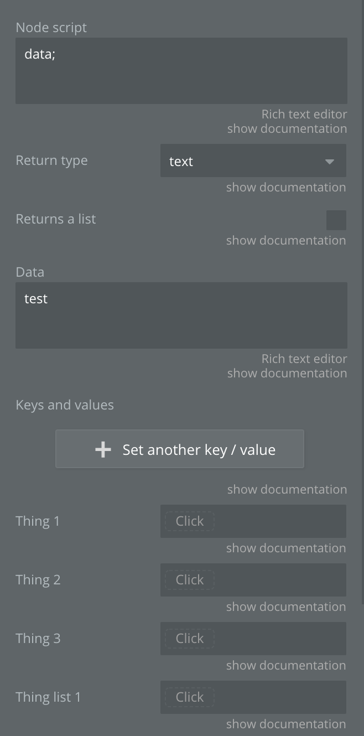
Task: Click inside the Node script text box
Action: point(181,71)
